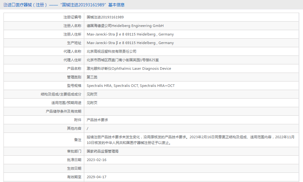Image resolution: width=303 pixels, height=182 pixels.
Task: Open the 产品技术要求 attachment link
Action: tap(97, 120)
